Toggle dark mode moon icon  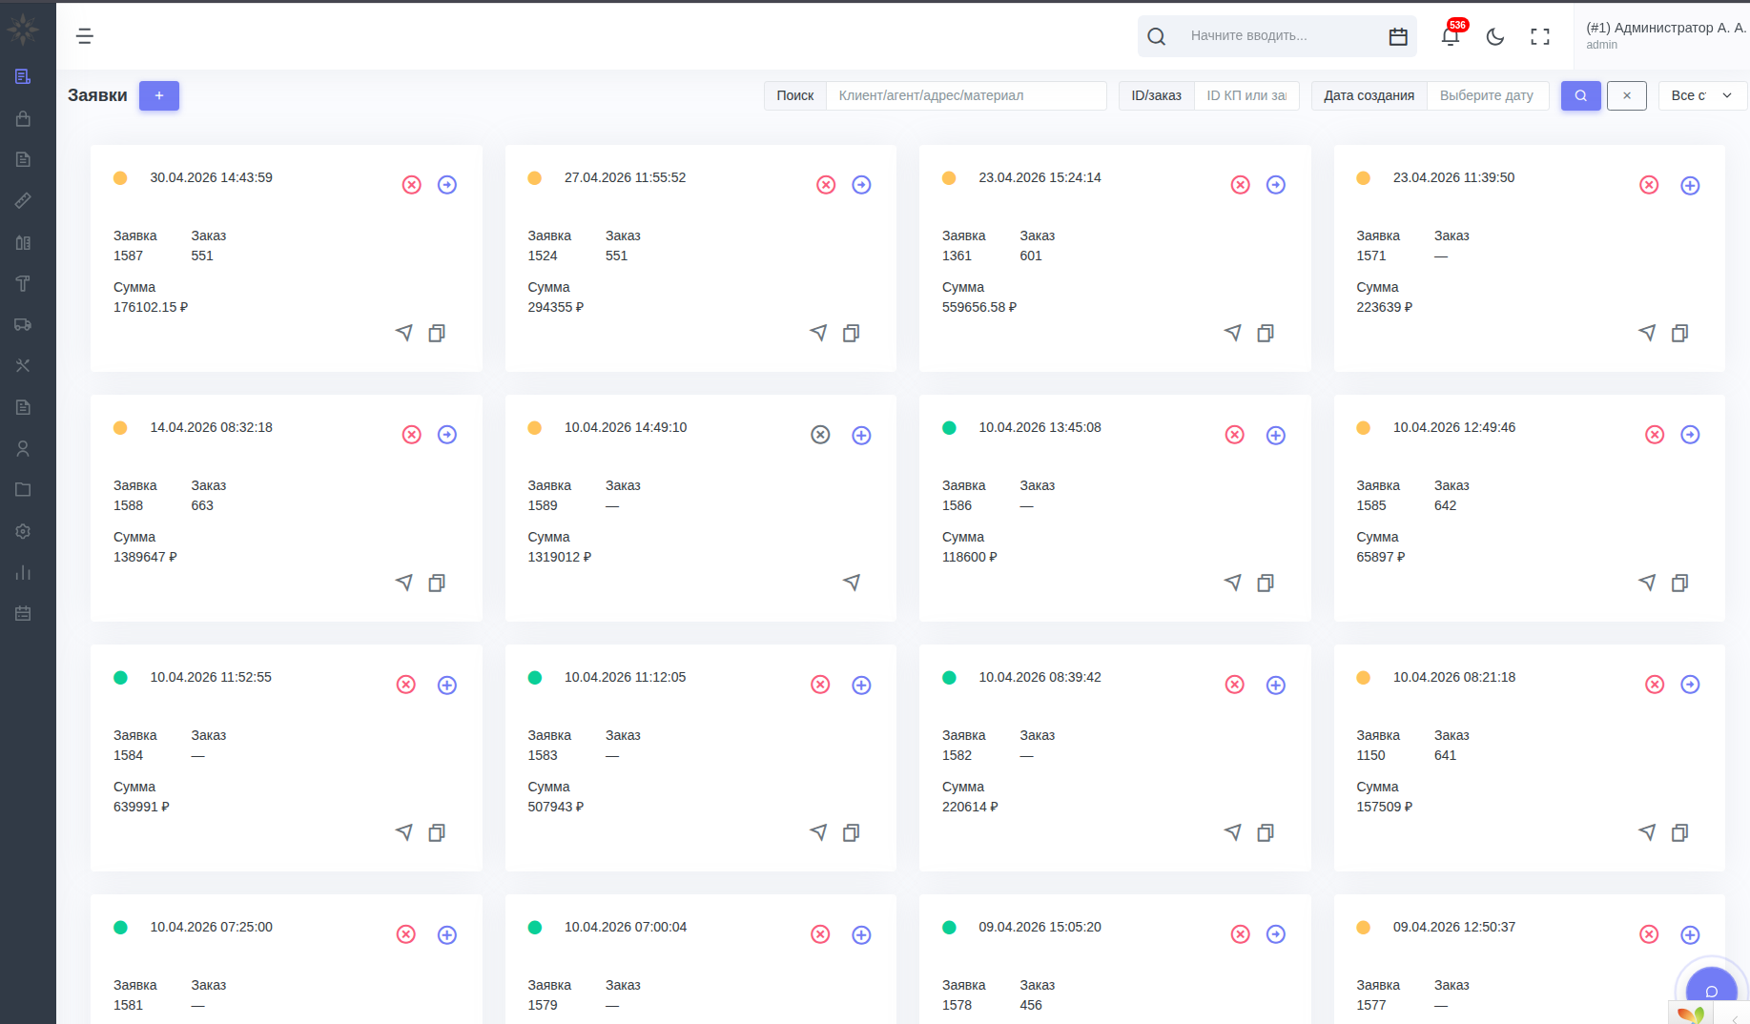(1495, 36)
